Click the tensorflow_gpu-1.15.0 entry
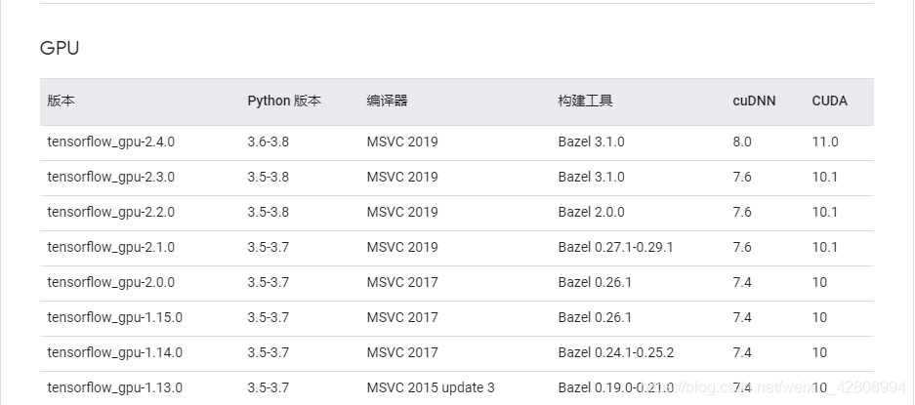915x405 pixels. pyautogui.click(x=115, y=317)
